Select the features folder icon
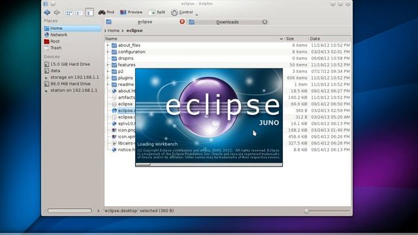This screenshot has height=235, width=418. 114,65
